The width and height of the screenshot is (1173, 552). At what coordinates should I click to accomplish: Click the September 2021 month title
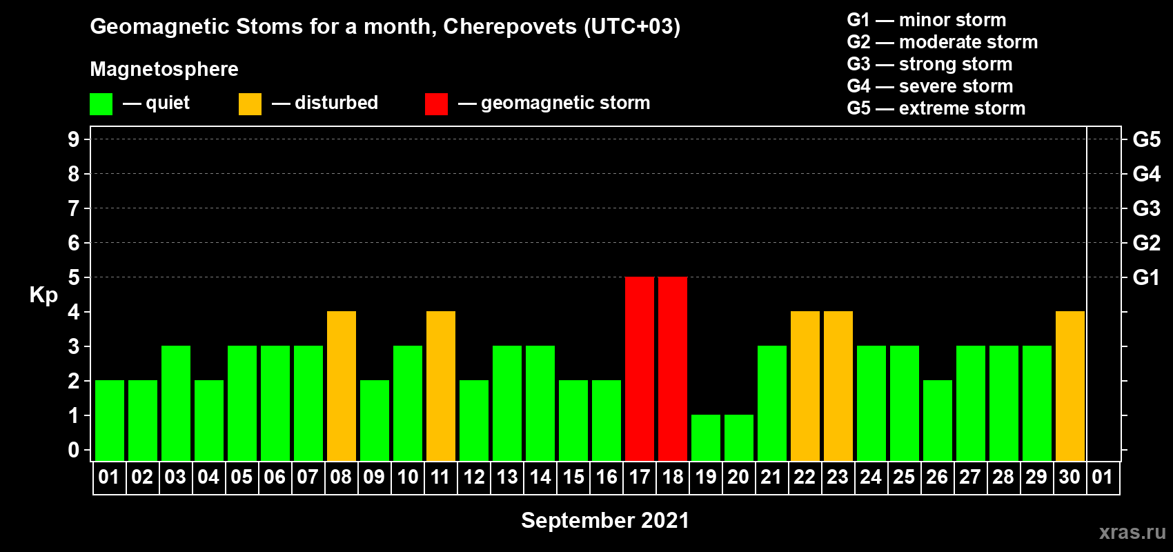[605, 520]
